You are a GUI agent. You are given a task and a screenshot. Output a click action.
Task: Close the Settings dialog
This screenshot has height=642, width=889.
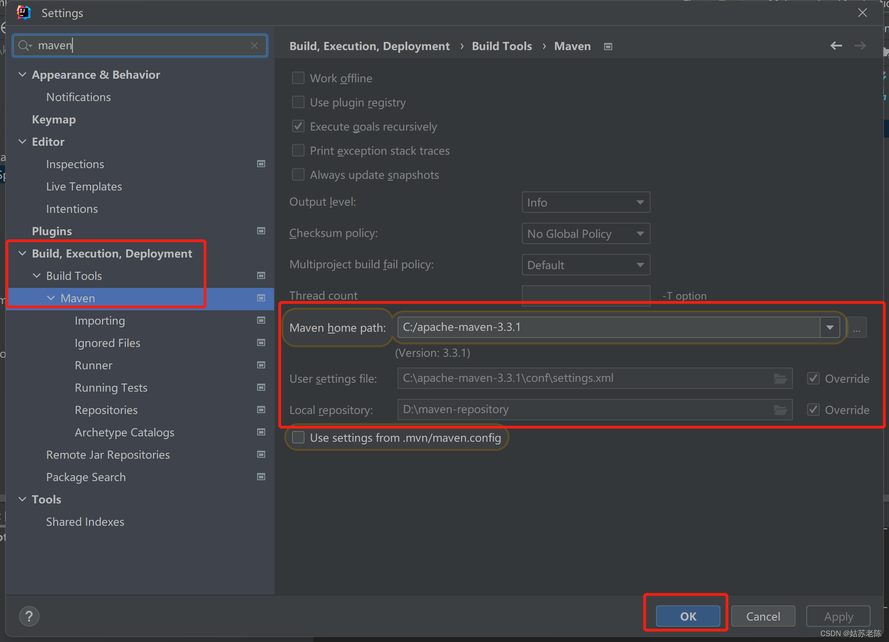863,13
